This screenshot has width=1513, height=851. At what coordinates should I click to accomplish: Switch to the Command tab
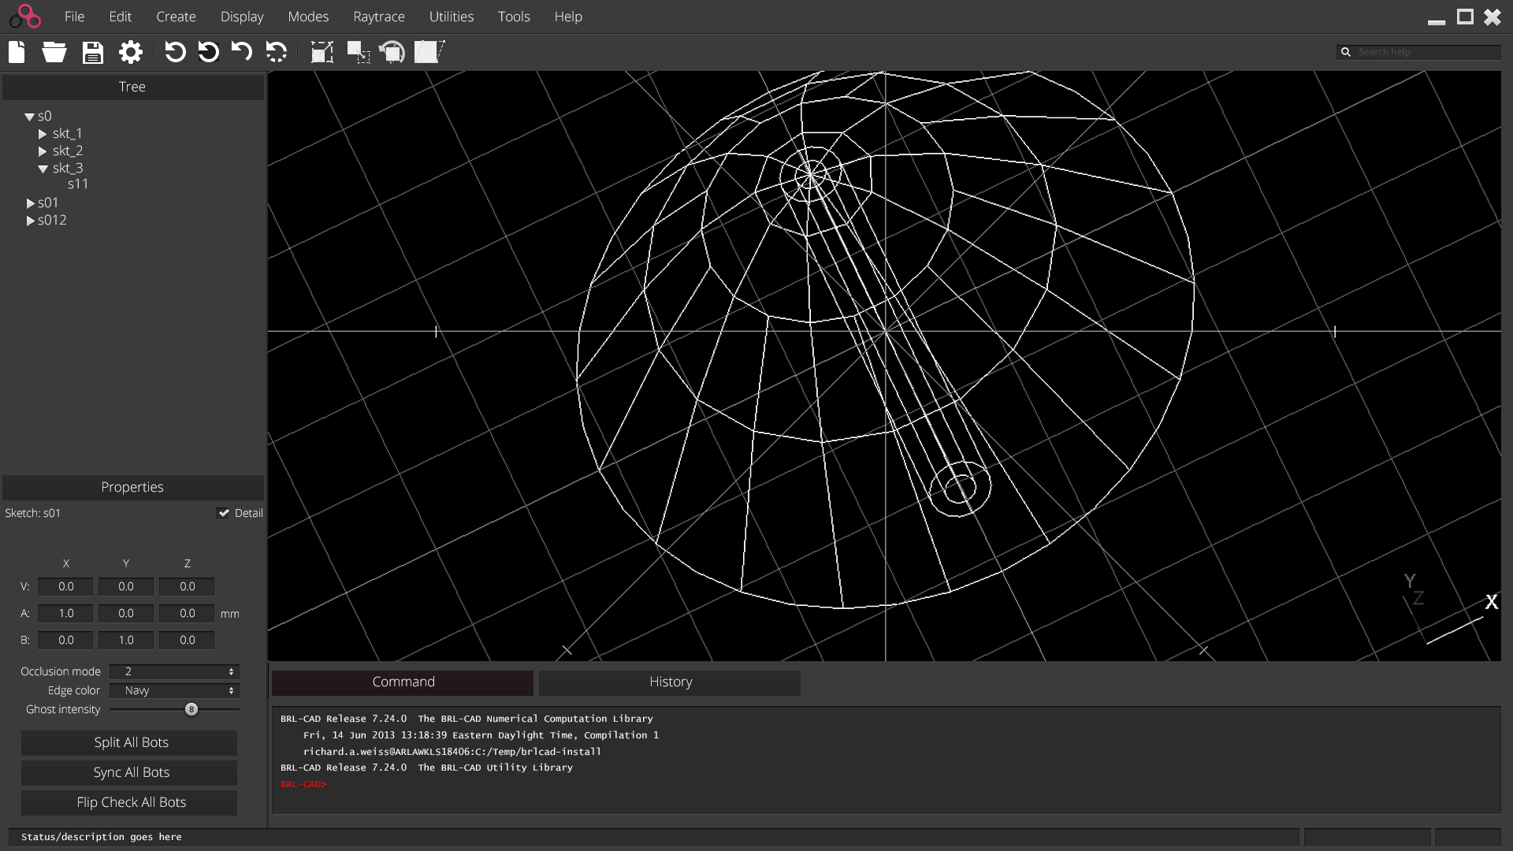(x=403, y=681)
